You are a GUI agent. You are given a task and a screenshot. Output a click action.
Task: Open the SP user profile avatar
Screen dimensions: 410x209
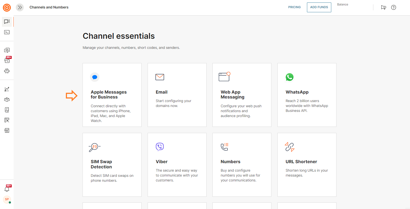[x=7, y=199]
